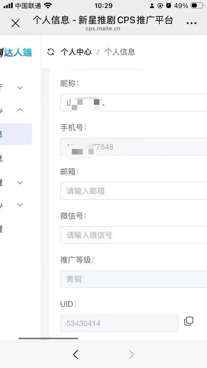Expand the 理 sidebar section chevron

20,182
